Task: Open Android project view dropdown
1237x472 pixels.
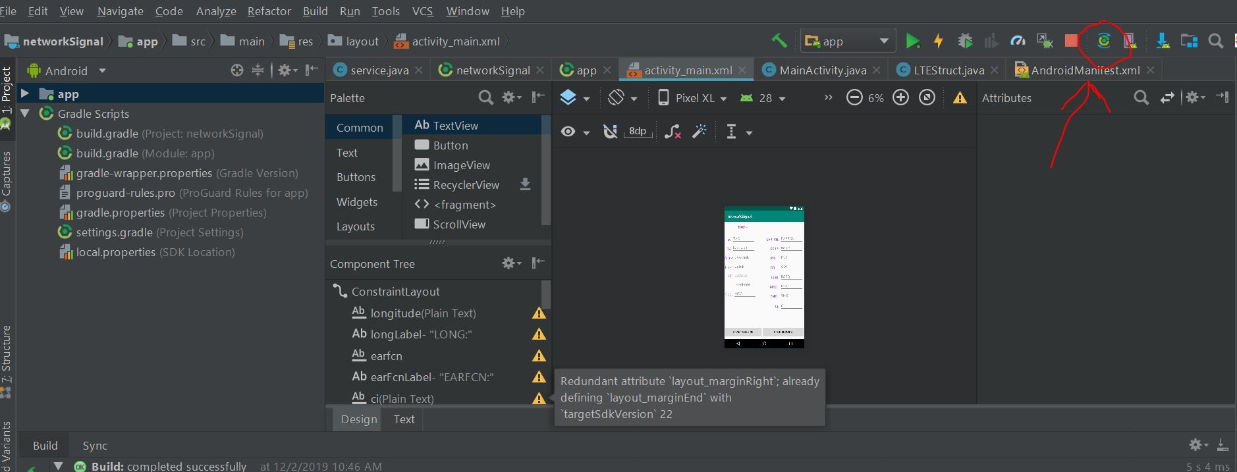Action: click(x=66, y=70)
